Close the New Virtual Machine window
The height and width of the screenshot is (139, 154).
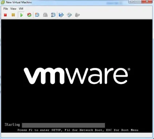pyautogui.click(x=147, y=1)
